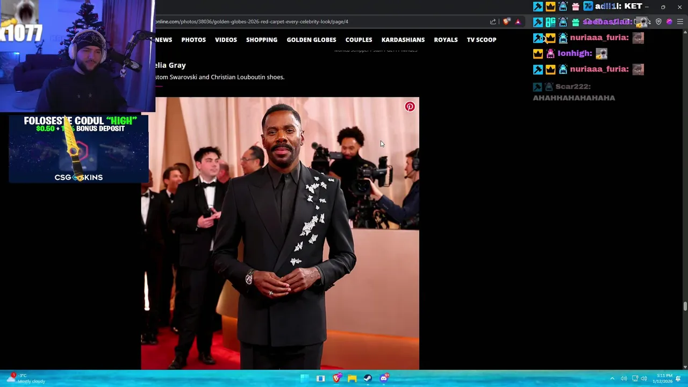Click the red carpet photo of man in black suit
This screenshot has height=387, width=688.
click(280, 233)
